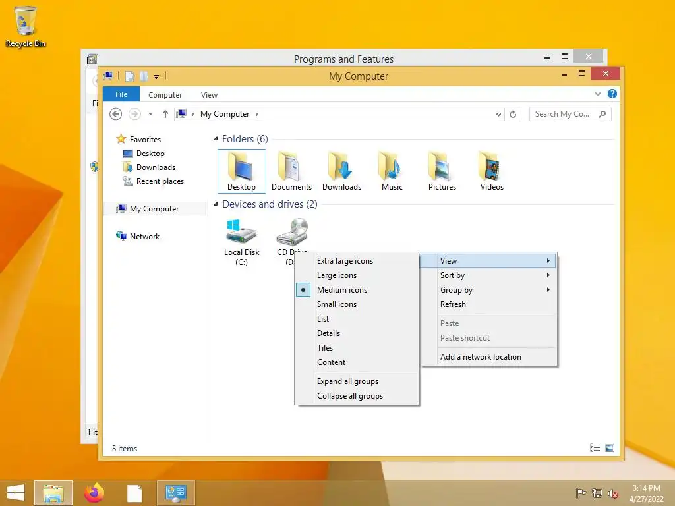This screenshot has width=675, height=506.
Task: Choose Refresh in context menu
Action: [488, 304]
